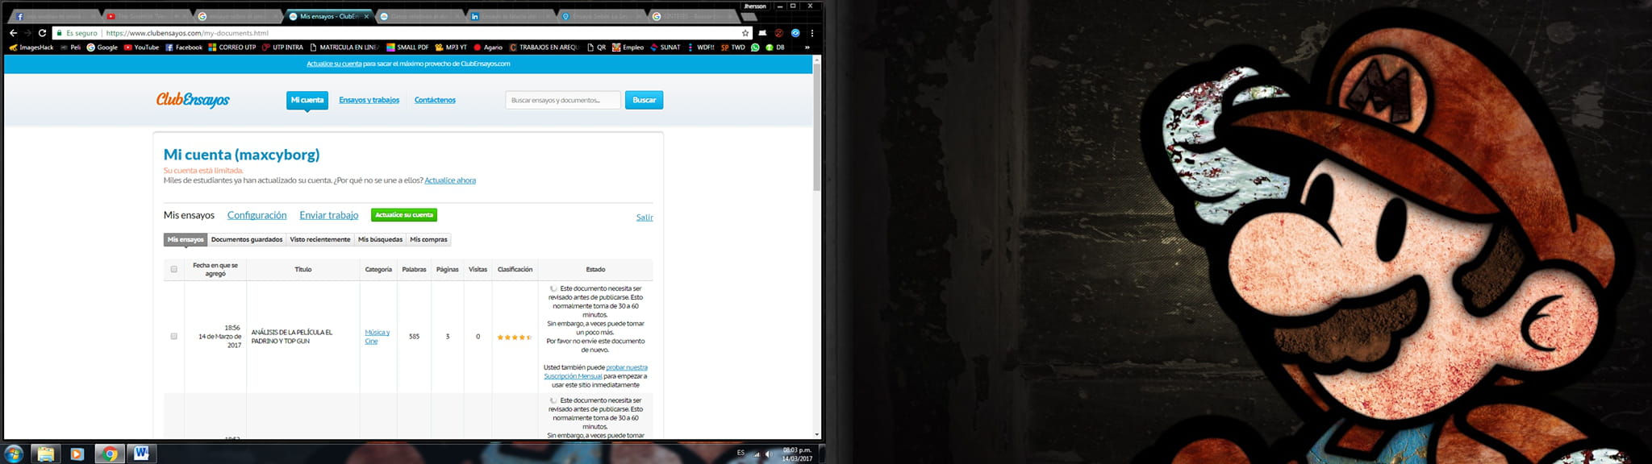Open the Enviar trabajo link
Viewport: 1652px width, 464px height.
coord(329,215)
